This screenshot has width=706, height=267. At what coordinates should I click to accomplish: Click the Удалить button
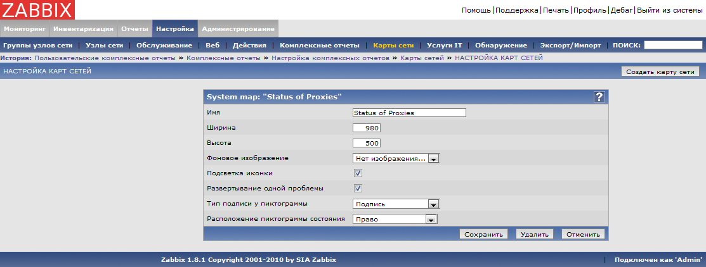point(535,234)
